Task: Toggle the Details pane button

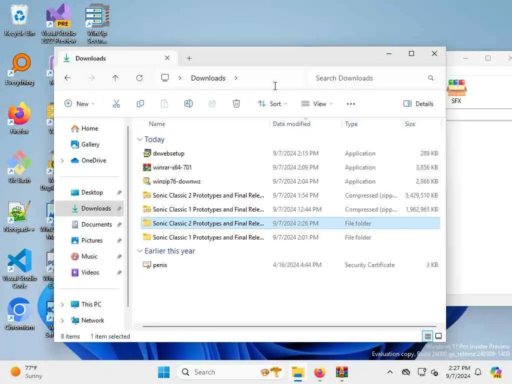Action: coord(418,104)
